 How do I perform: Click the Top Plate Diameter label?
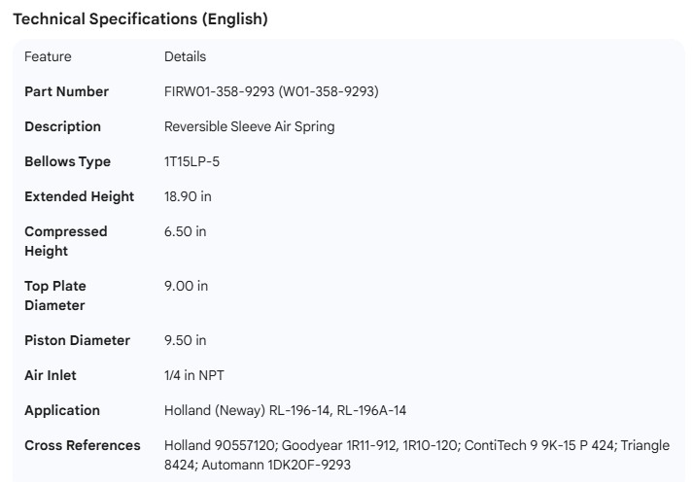pos(54,295)
